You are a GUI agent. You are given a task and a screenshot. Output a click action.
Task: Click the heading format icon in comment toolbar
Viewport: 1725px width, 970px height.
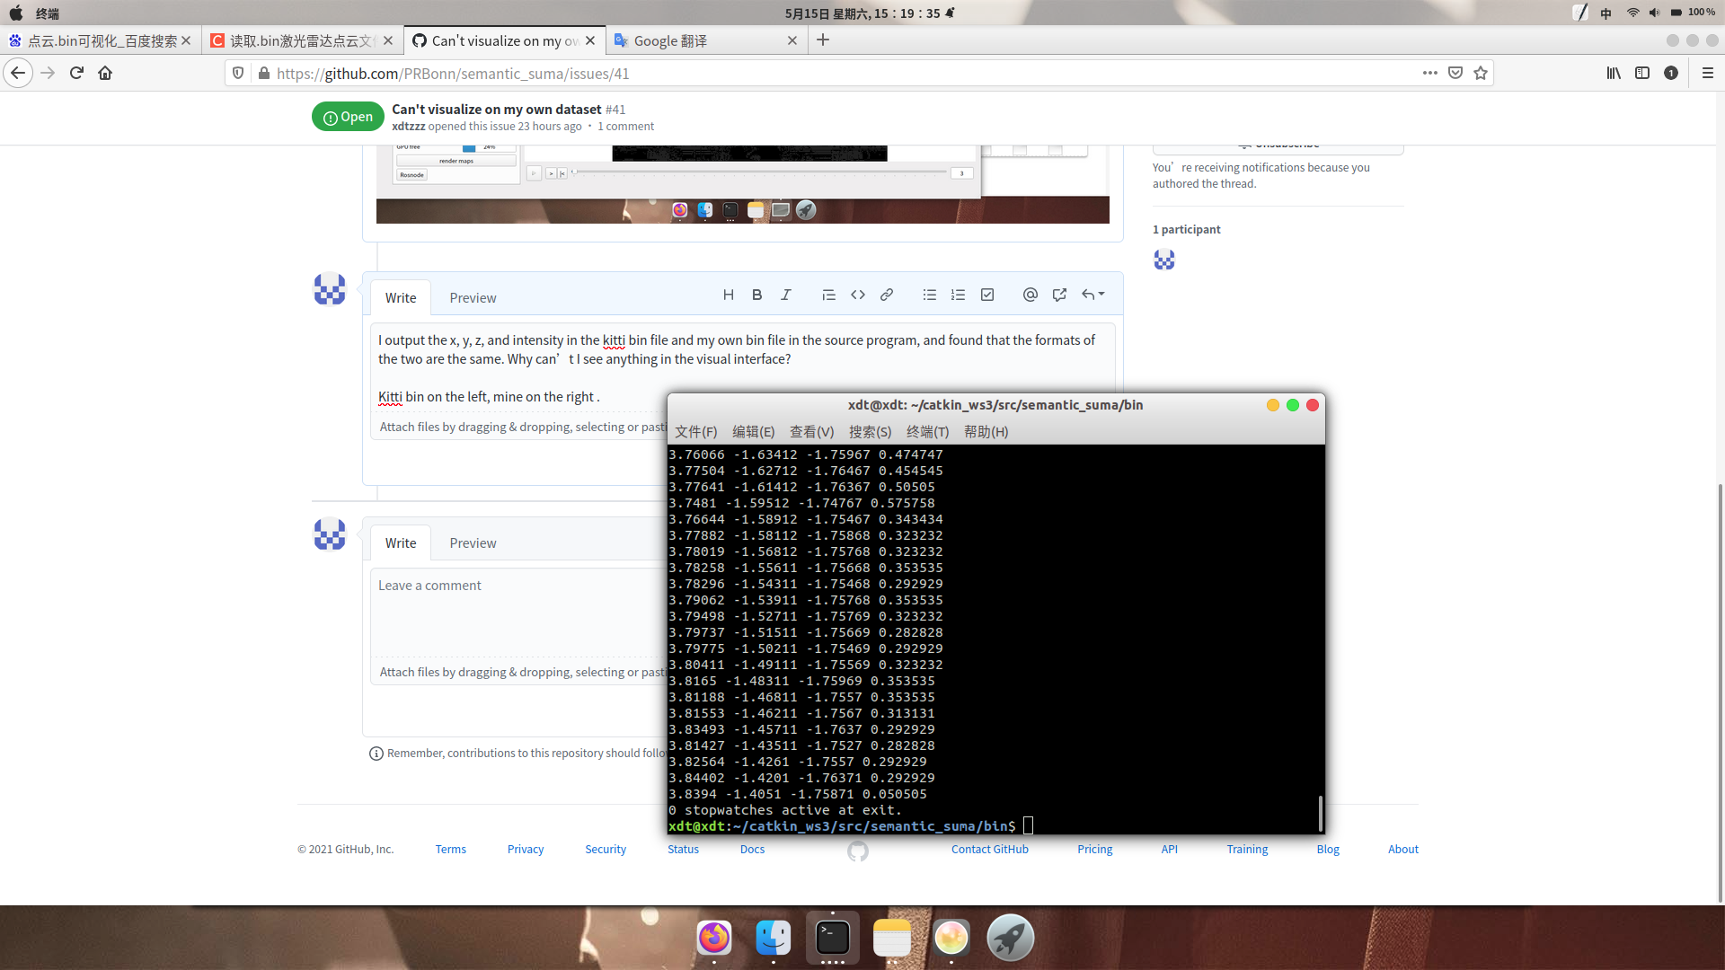pos(729,295)
